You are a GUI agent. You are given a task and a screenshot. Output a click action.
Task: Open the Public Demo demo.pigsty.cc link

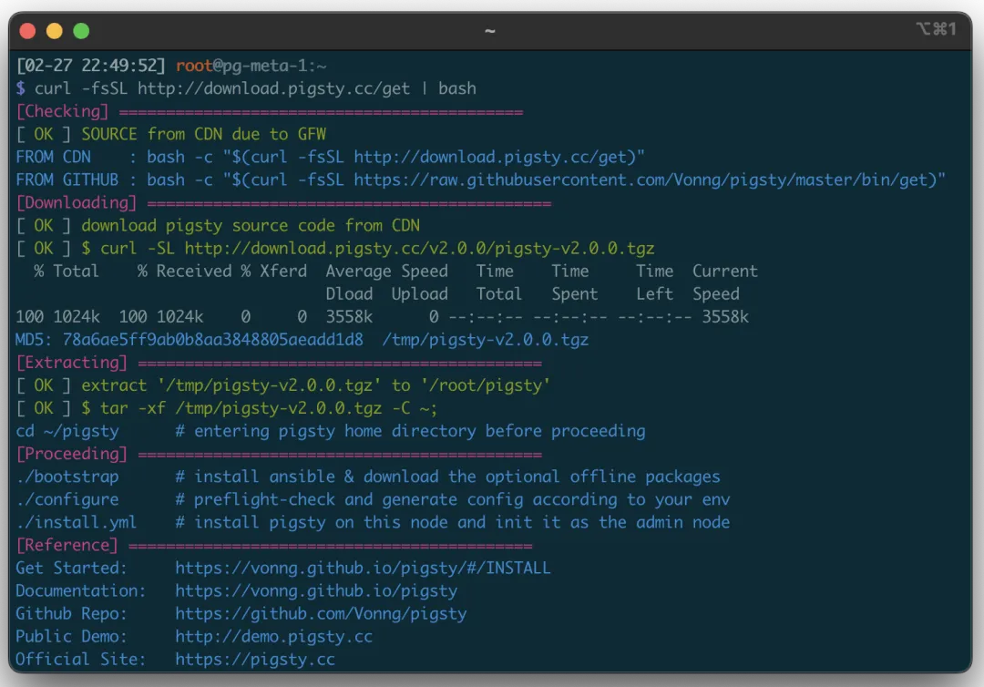(x=273, y=636)
